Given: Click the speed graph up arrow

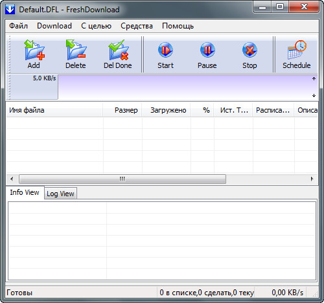Looking at the screenshot, I should click(314, 79).
